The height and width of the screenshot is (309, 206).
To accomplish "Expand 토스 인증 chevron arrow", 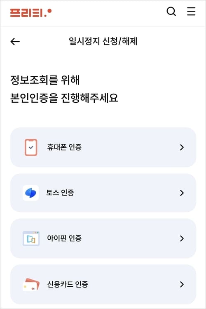I will pos(182,193).
